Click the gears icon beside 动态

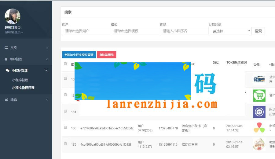6,100
